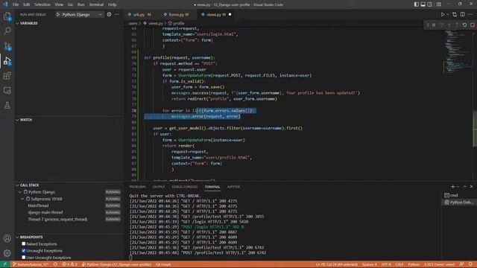477x268 pixels.
Task: Open editor more actions ellipsis
Action: (x=470, y=14)
